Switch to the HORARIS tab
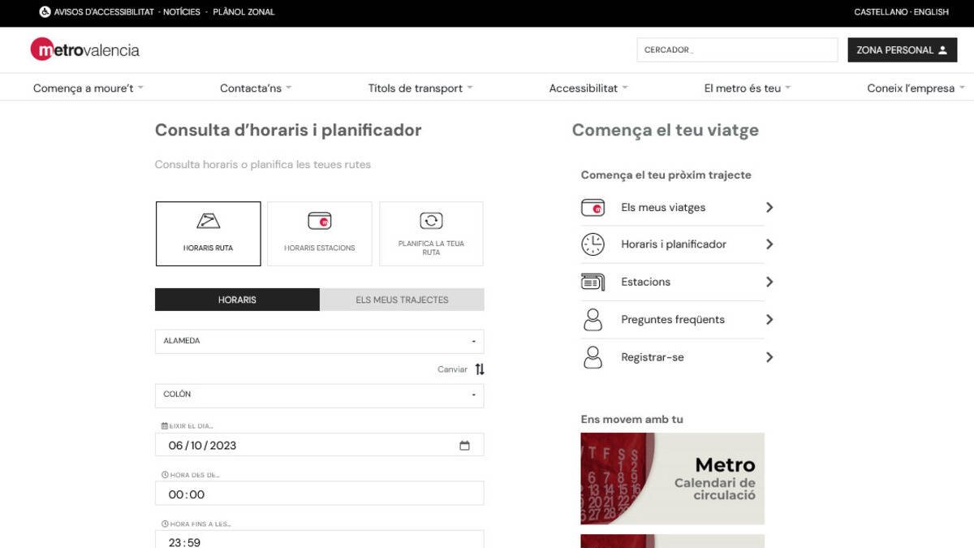The image size is (974, 548). (x=237, y=300)
